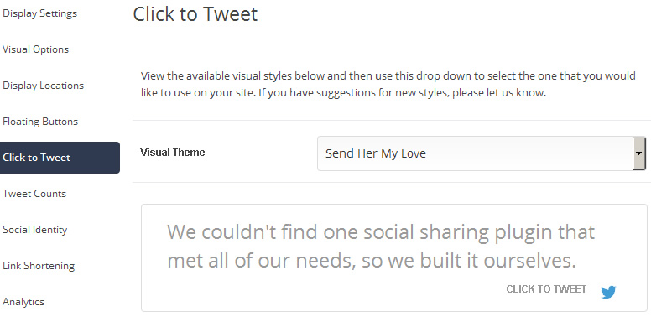Click the Visual Theme label
This screenshot has width=651, height=317.
point(173,153)
